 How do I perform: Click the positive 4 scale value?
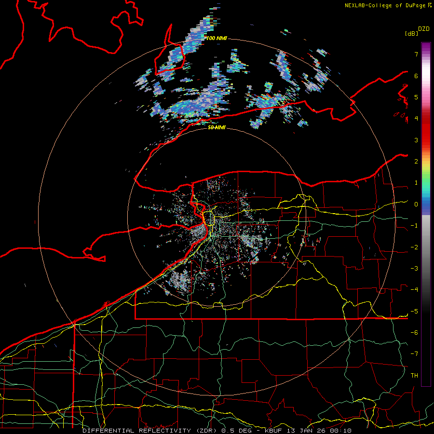tap(416, 119)
